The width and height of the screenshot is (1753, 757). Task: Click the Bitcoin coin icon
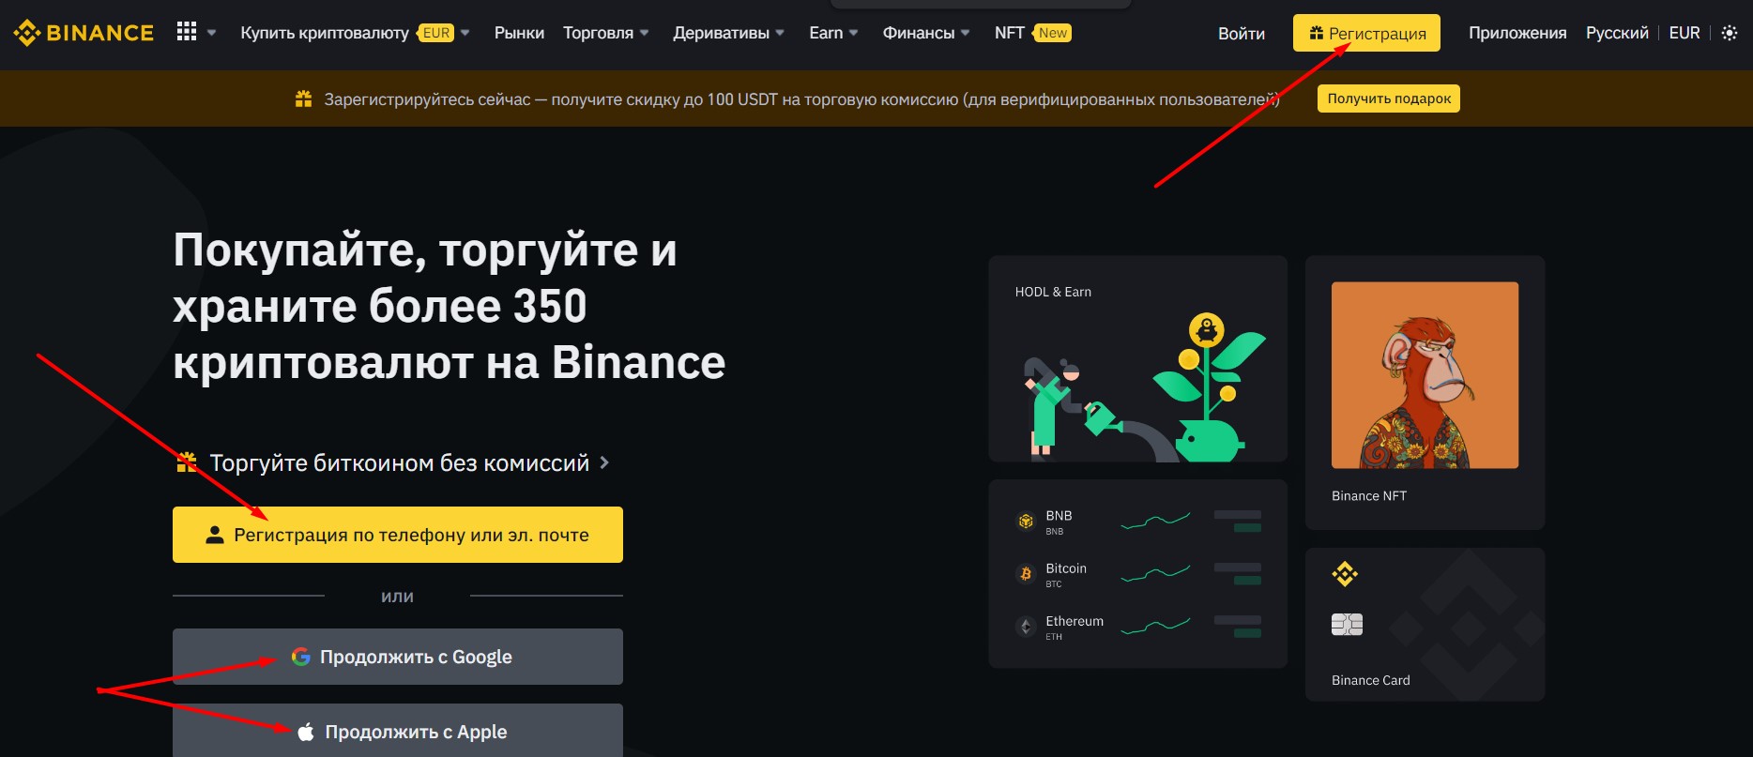(1026, 573)
